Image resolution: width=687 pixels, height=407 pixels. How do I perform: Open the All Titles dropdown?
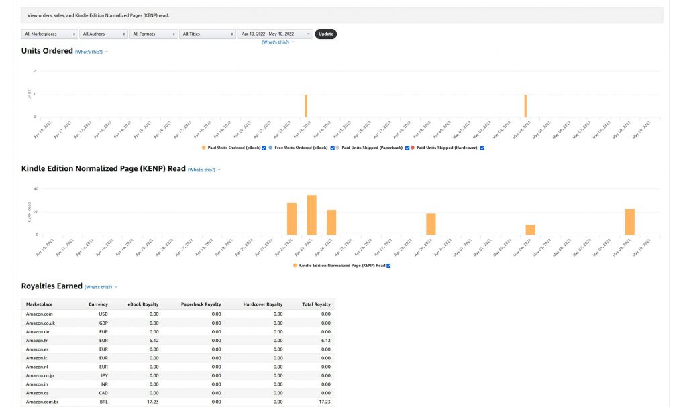pos(207,34)
